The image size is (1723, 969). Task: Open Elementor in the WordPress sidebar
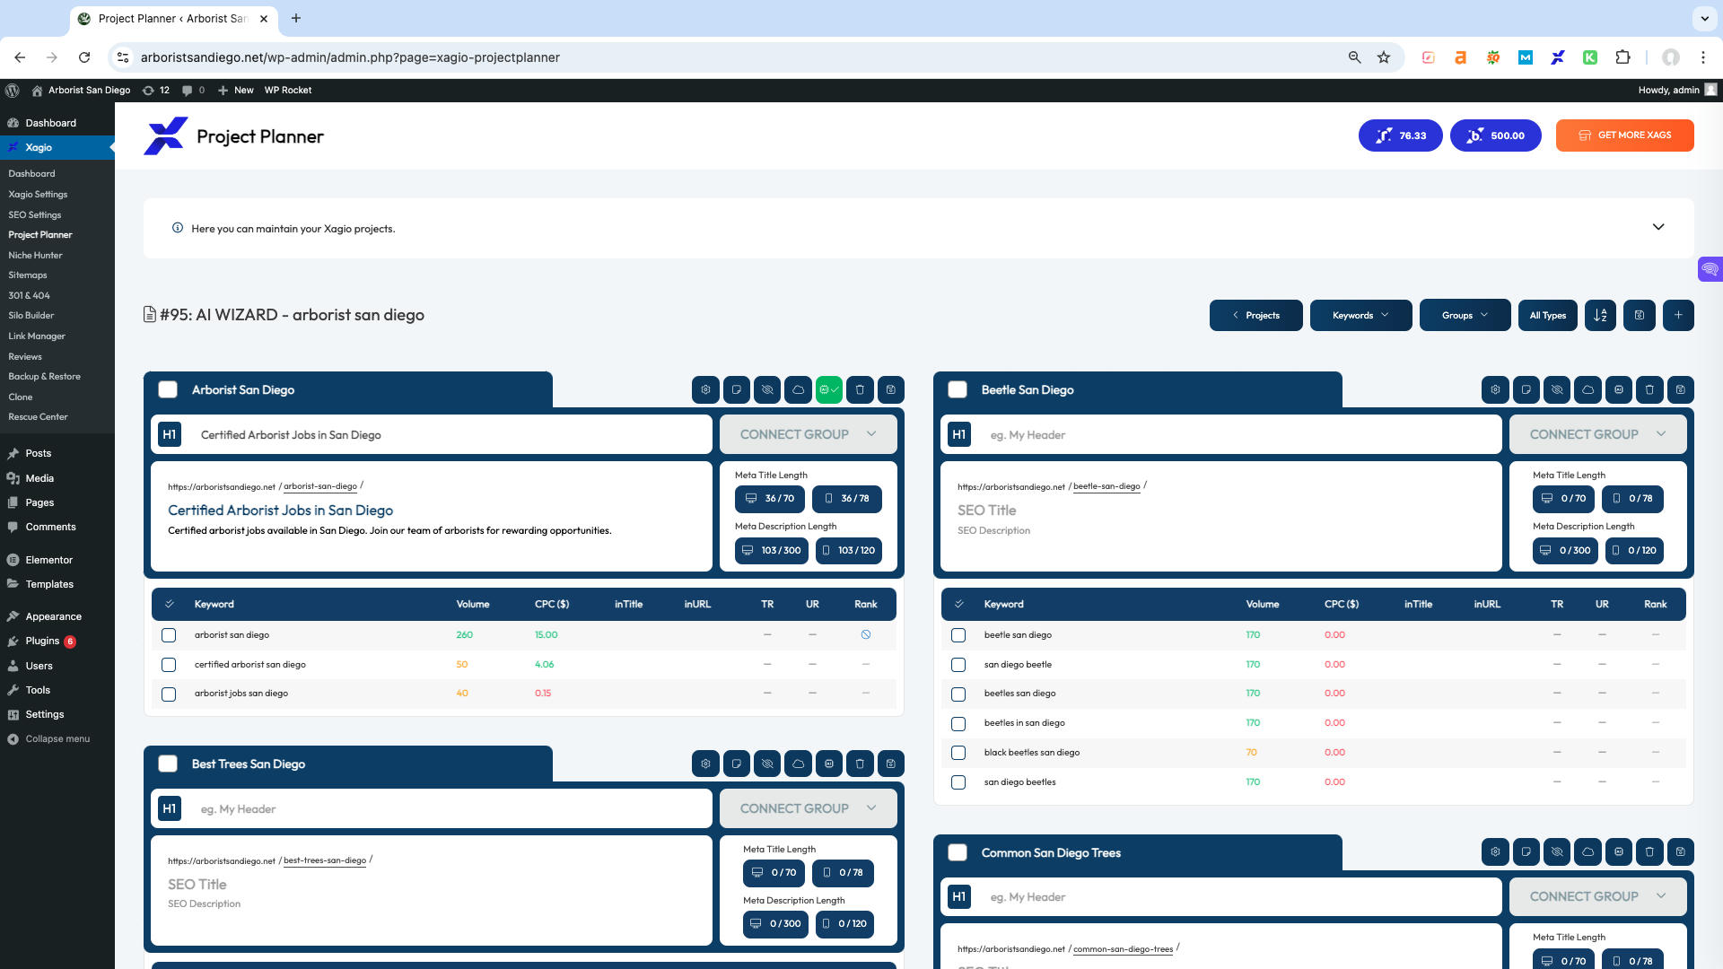coord(48,560)
